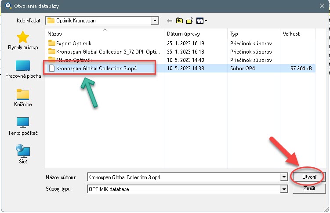Screen dimensions: 330x213
Task: Open Rýchly prístup quick access location
Action: (x=23, y=40)
